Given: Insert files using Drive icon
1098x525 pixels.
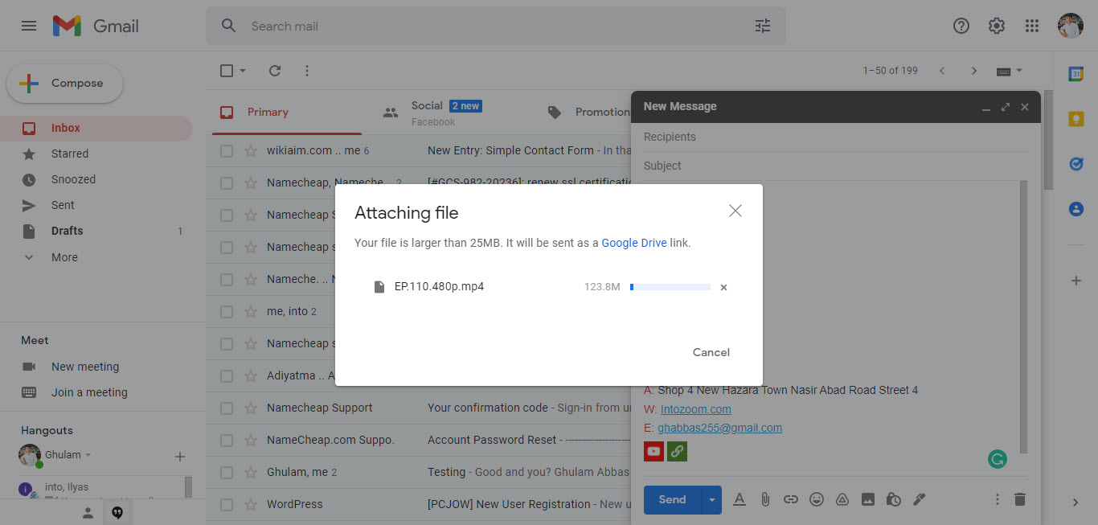Looking at the screenshot, I should point(842,499).
